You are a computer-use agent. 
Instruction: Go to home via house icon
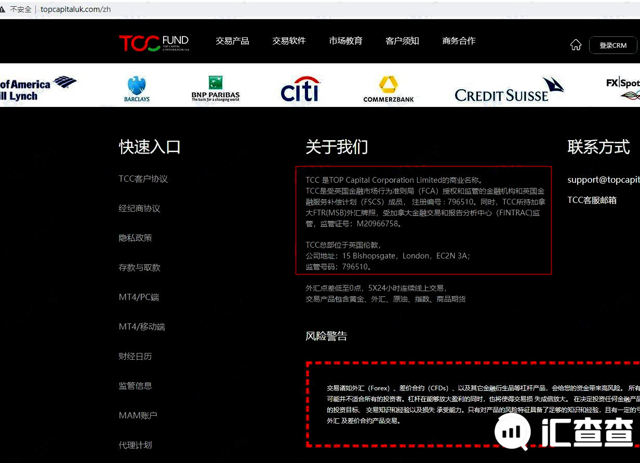coord(576,45)
